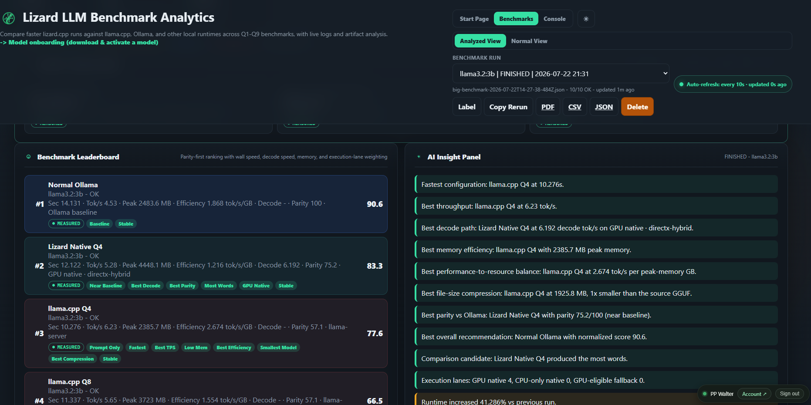Export the run as JSON
Viewport: 811px width, 405px height.
coord(604,107)
